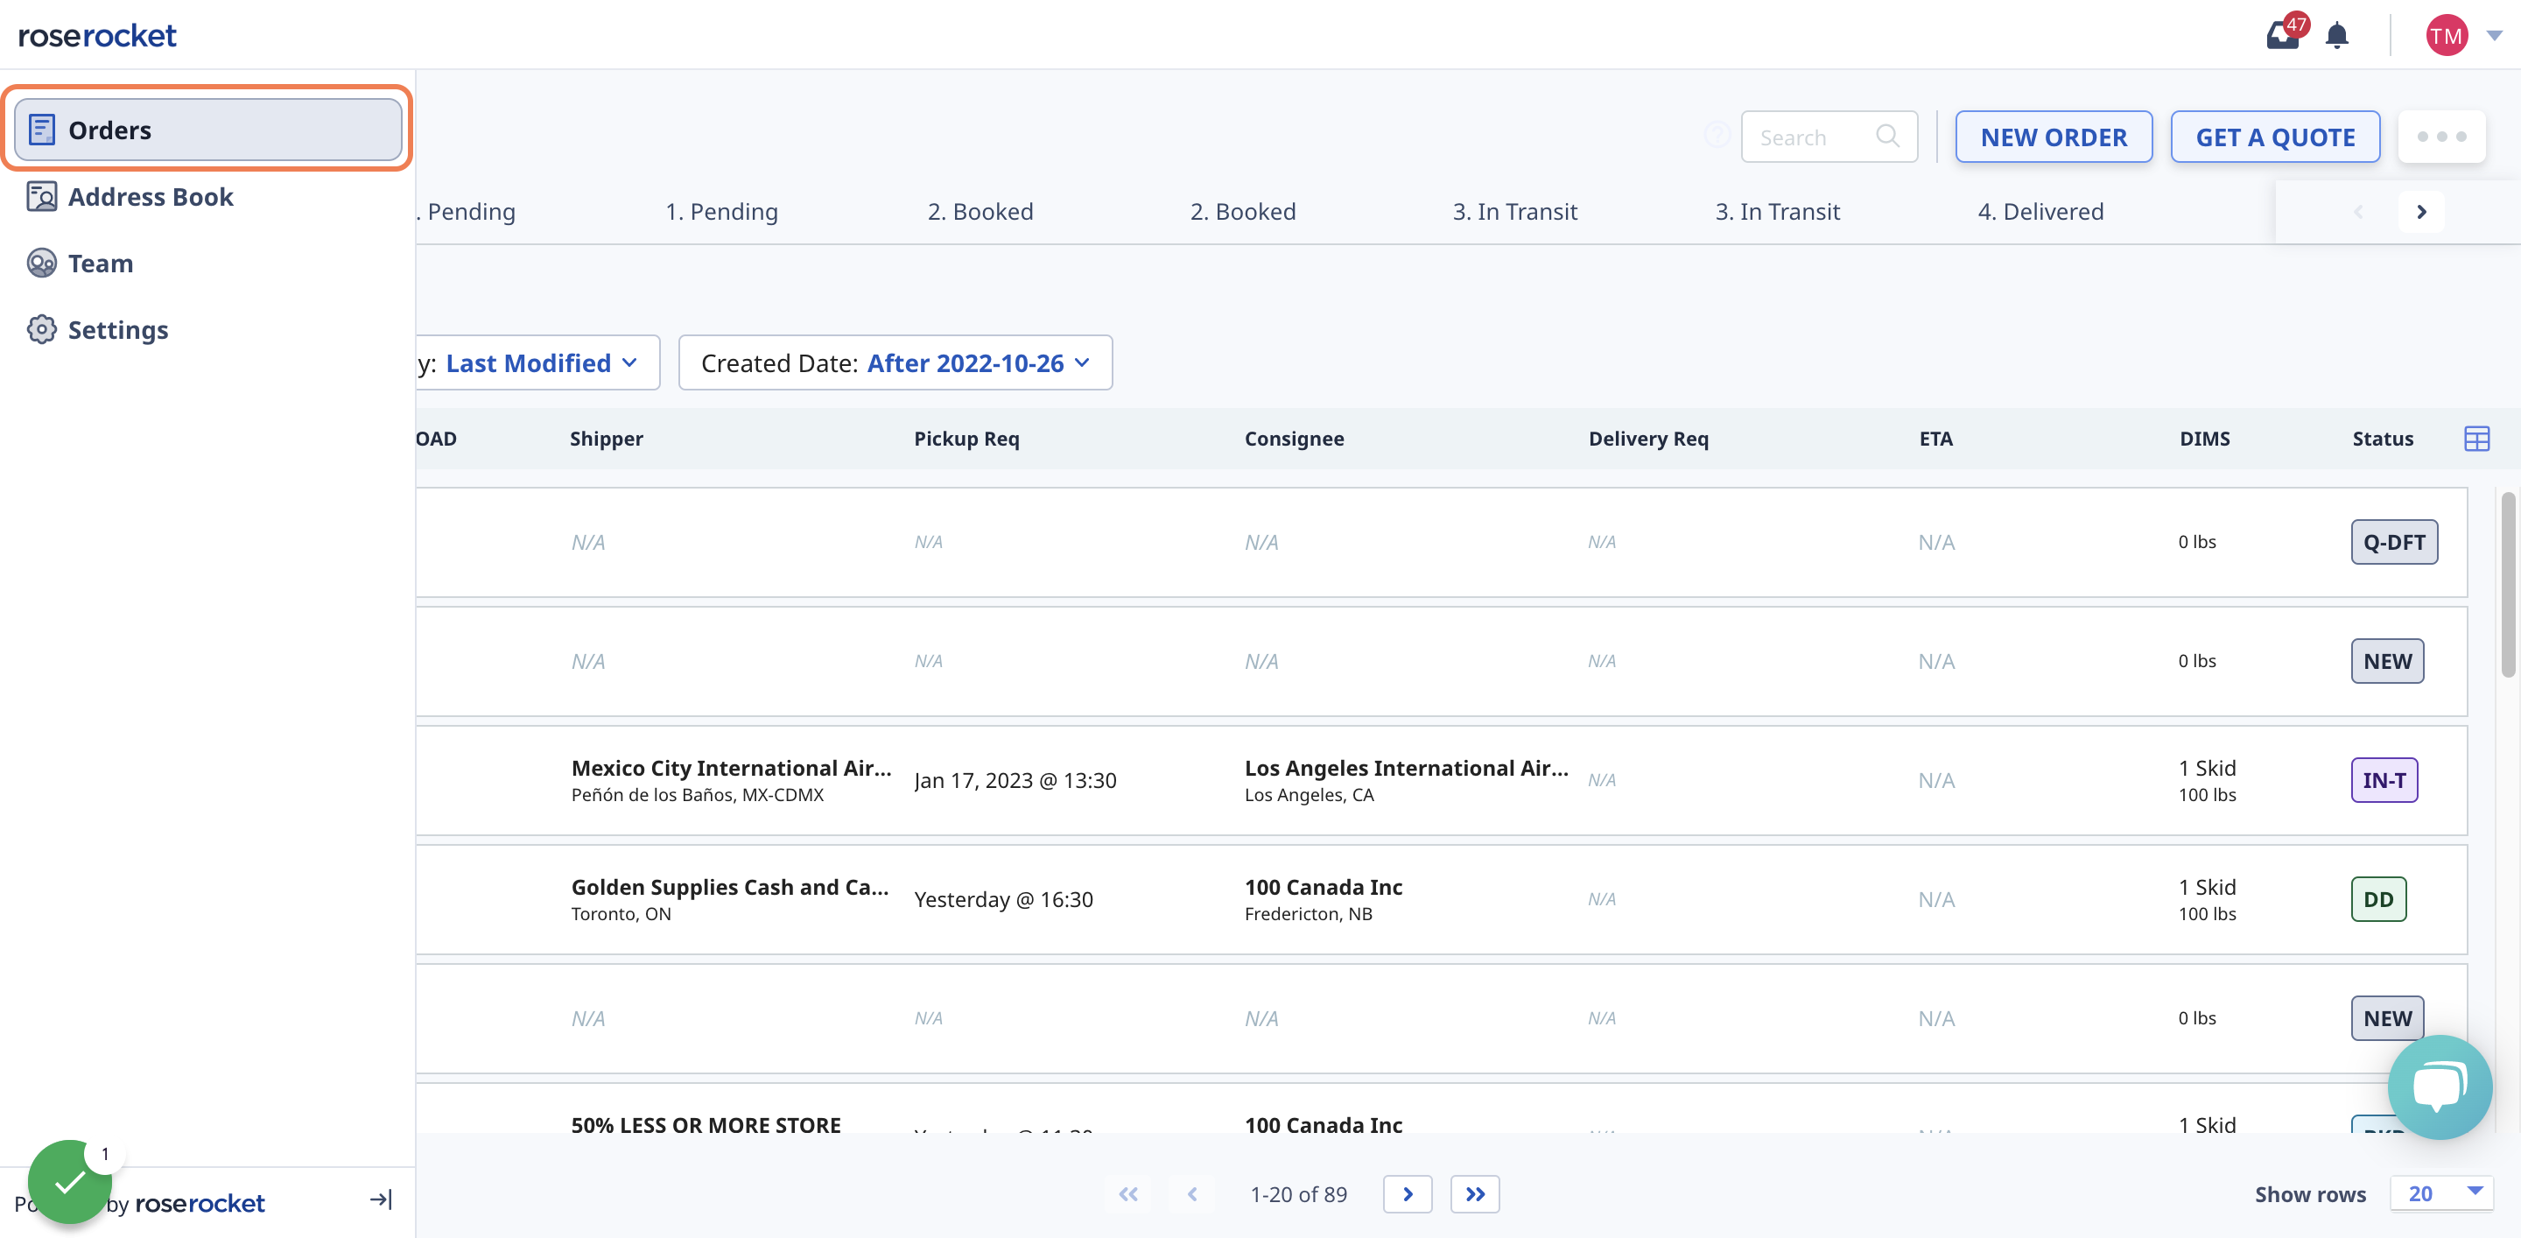
Task: Click '1-20 of 89' pagination text
Action: click(1299, 1194)
